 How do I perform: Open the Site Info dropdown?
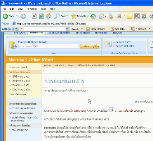(x=127, y=29)
